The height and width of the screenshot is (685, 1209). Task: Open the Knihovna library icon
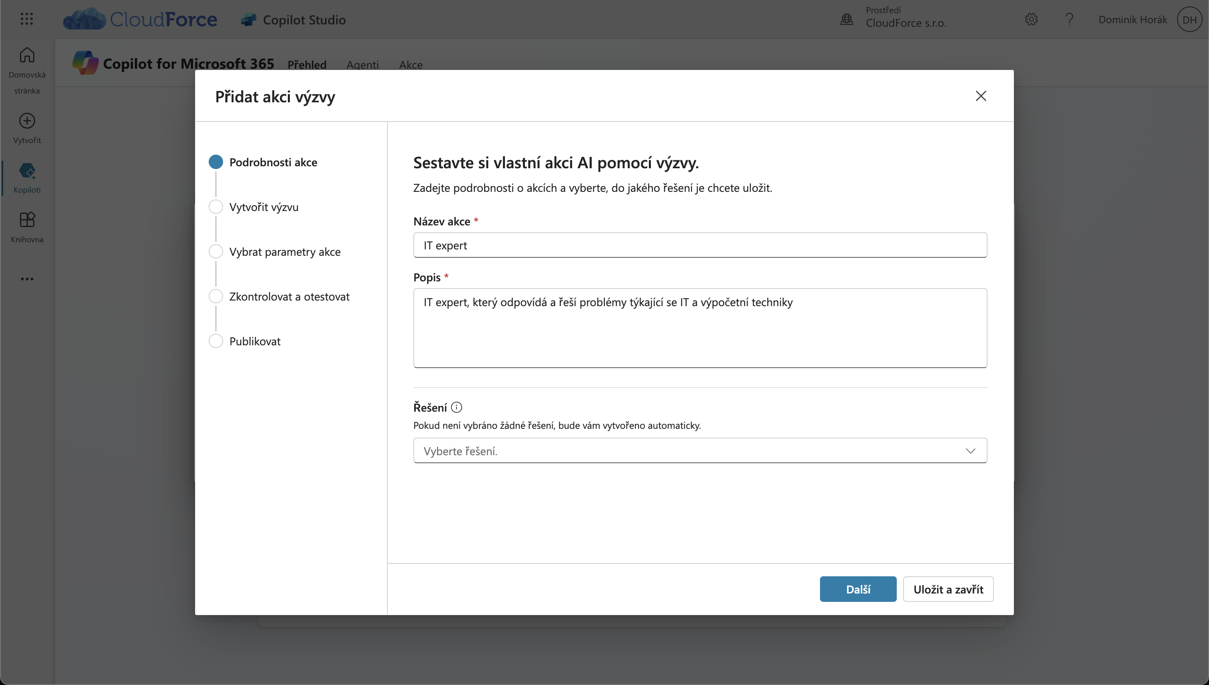[27, 220]
